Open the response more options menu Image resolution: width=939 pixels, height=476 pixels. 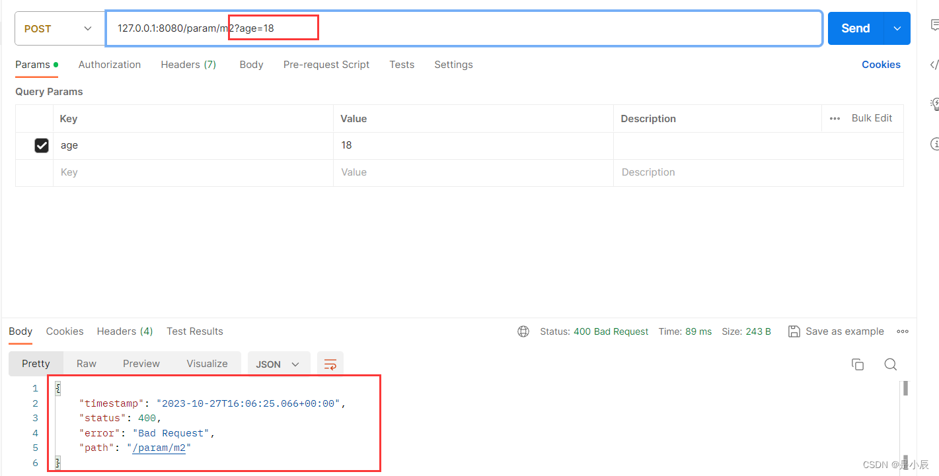[902, 331]
